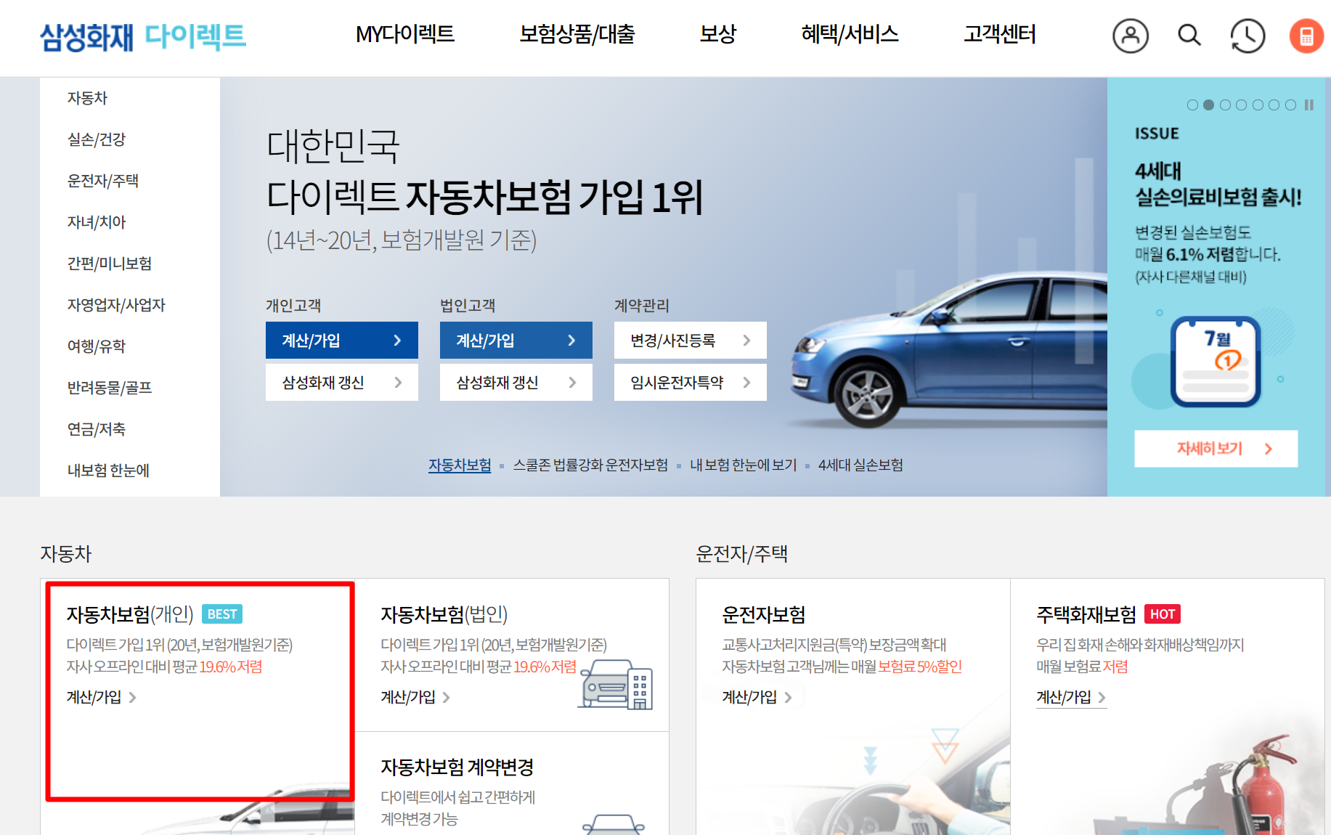The height and width of the screenshot is (835, 1331).
Task: Select 반려동물/골프 in the sidebar
Action: [x=110, y=388]
